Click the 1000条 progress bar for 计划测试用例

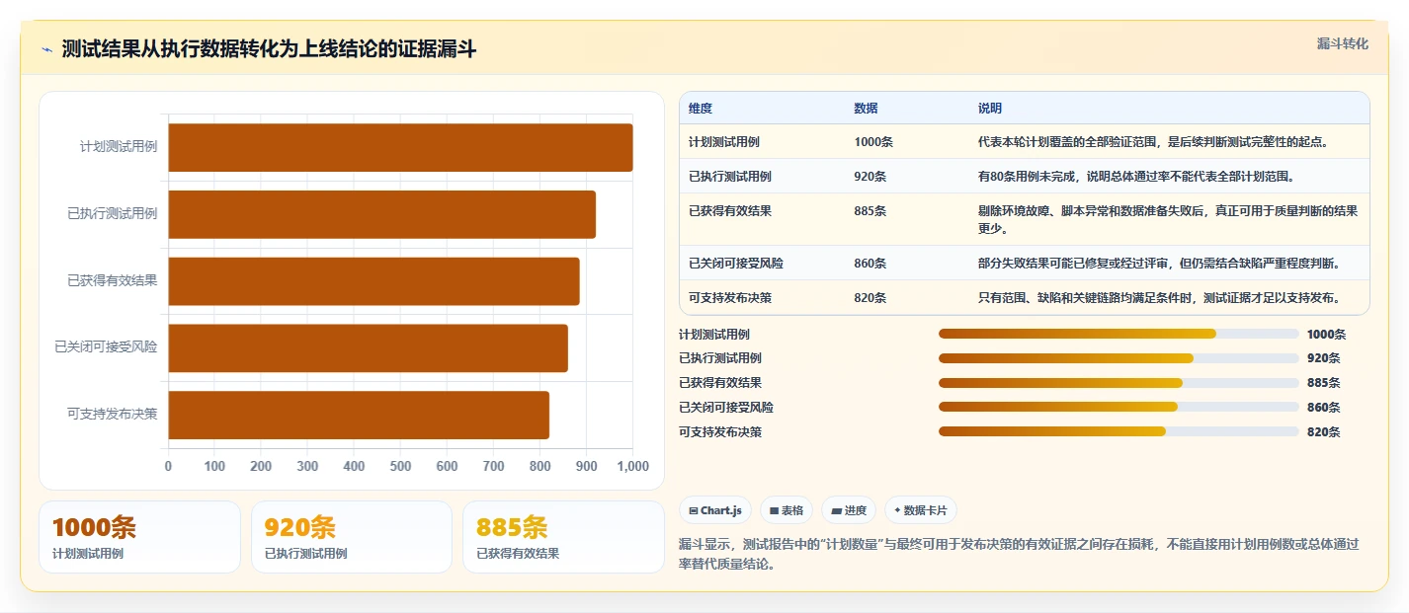(x=1119, y=334)
